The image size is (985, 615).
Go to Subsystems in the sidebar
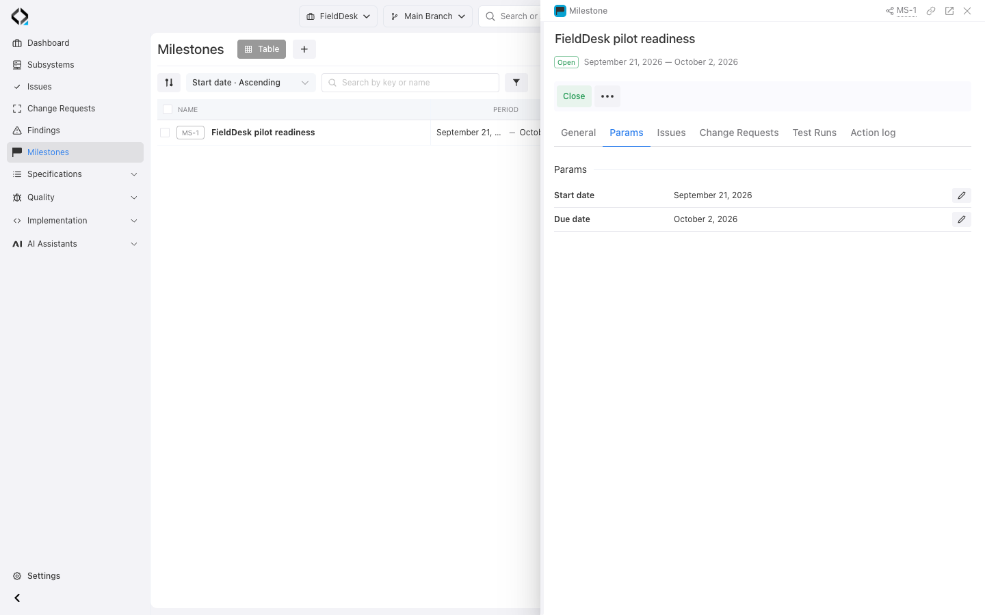pos(75,65)
